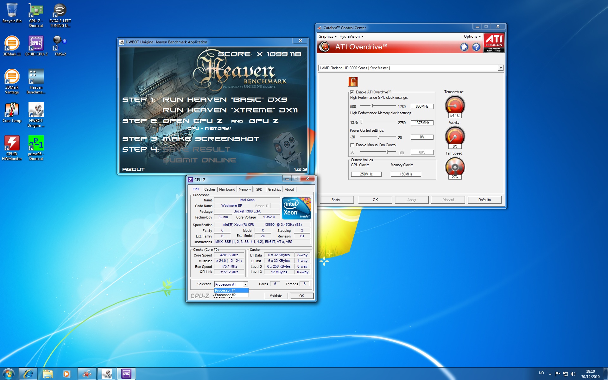608x380 pixels.
Task: Click Run Heaven "Xtreme" DX11 link
Action: pyautogui.click(x=230, y=110)
